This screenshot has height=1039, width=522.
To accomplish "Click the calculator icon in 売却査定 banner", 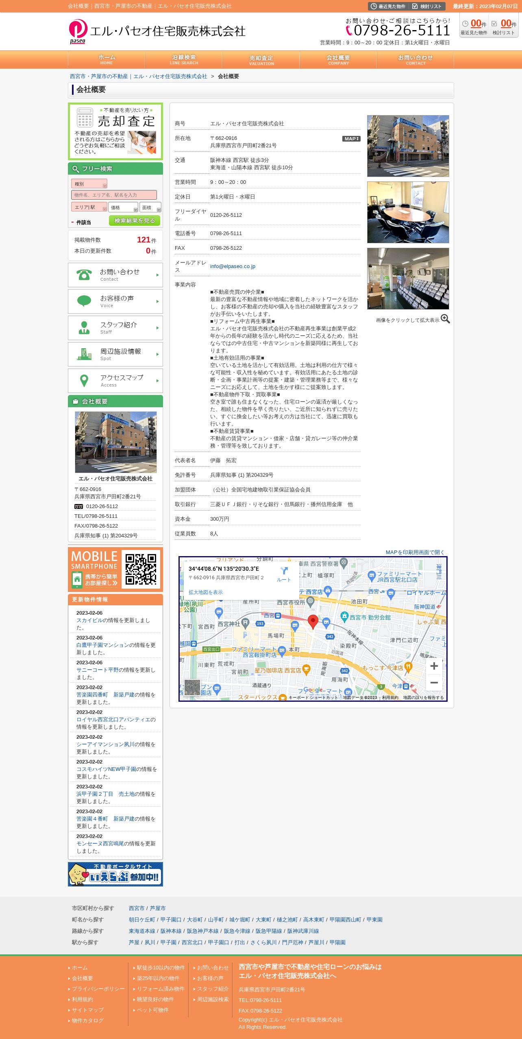I will tap(85, 118).
